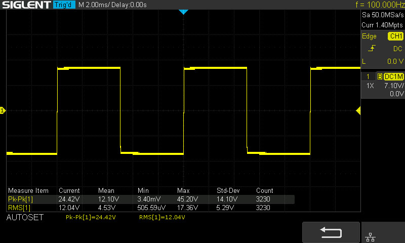405x243 pixels.
Task: Click the 'Sa 50.0MSa/s' sample rate
Action: pos(383,15)
